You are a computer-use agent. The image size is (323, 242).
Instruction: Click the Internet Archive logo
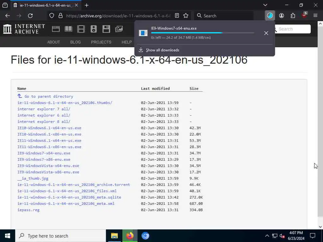pos(24,29)
